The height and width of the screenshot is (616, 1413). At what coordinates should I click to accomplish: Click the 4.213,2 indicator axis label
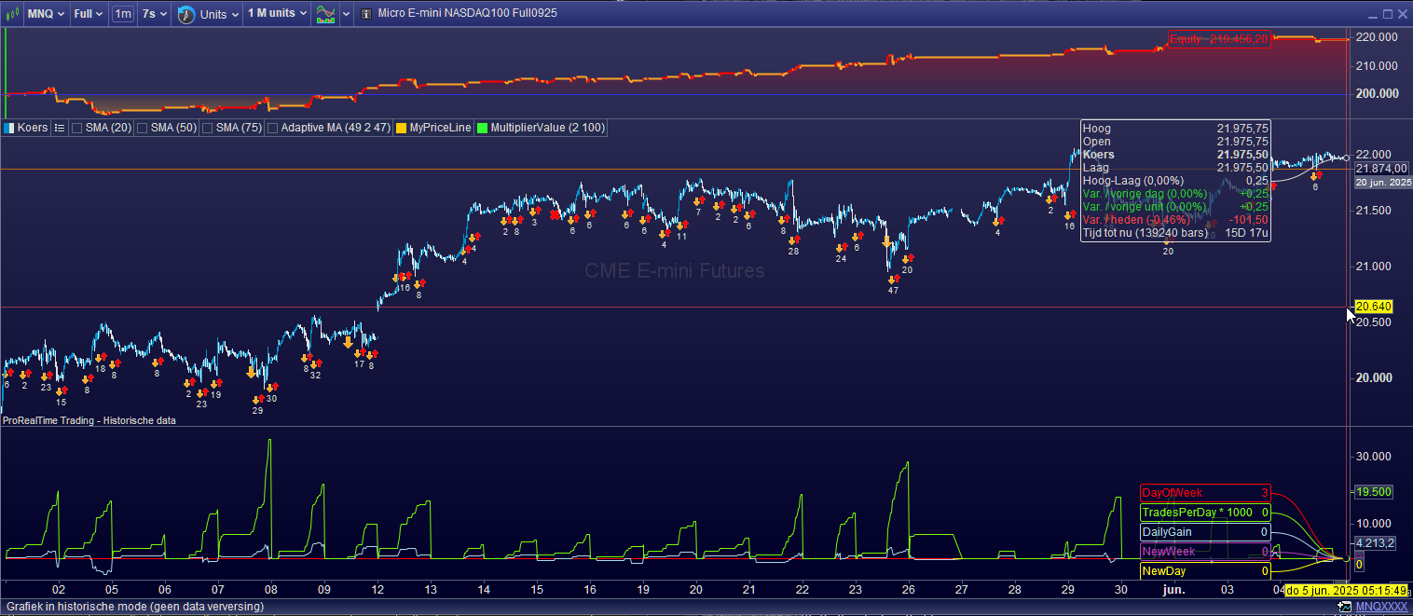(1374, 542)
